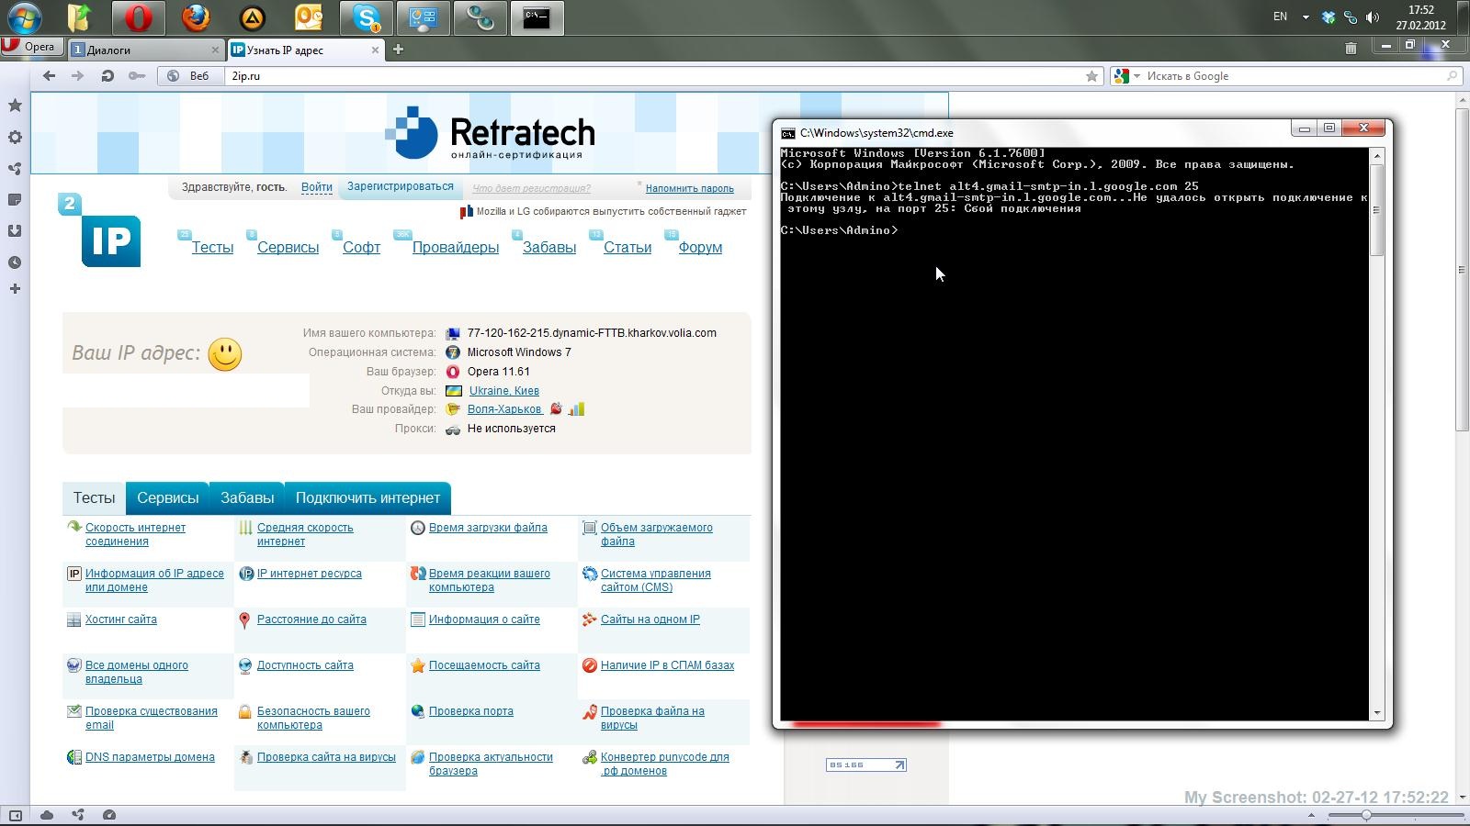Add a panel with sidebar plus button
This screenshot has width=1470, height=826.
[15, 289]
